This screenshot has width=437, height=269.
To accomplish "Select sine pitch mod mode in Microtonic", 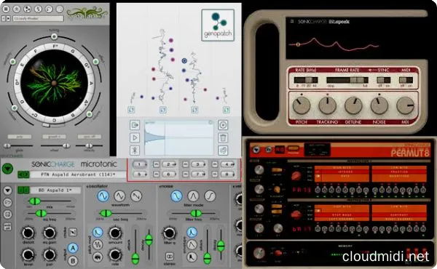I will pos(98,244).
